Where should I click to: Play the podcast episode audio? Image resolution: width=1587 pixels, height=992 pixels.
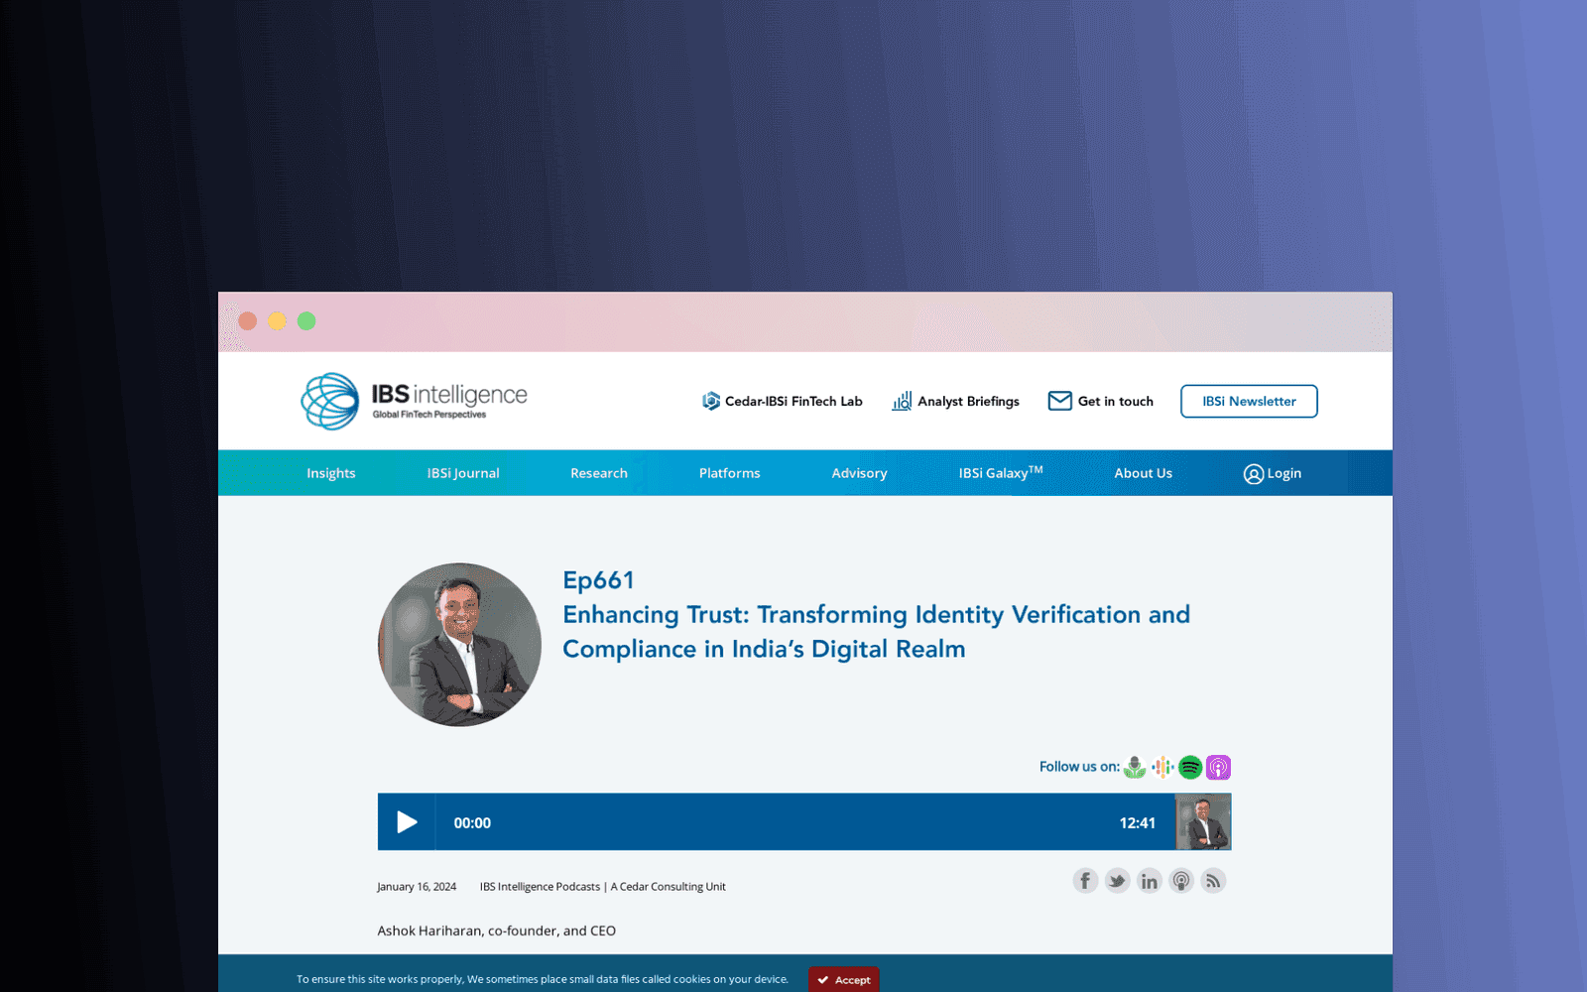pos(407,822)
